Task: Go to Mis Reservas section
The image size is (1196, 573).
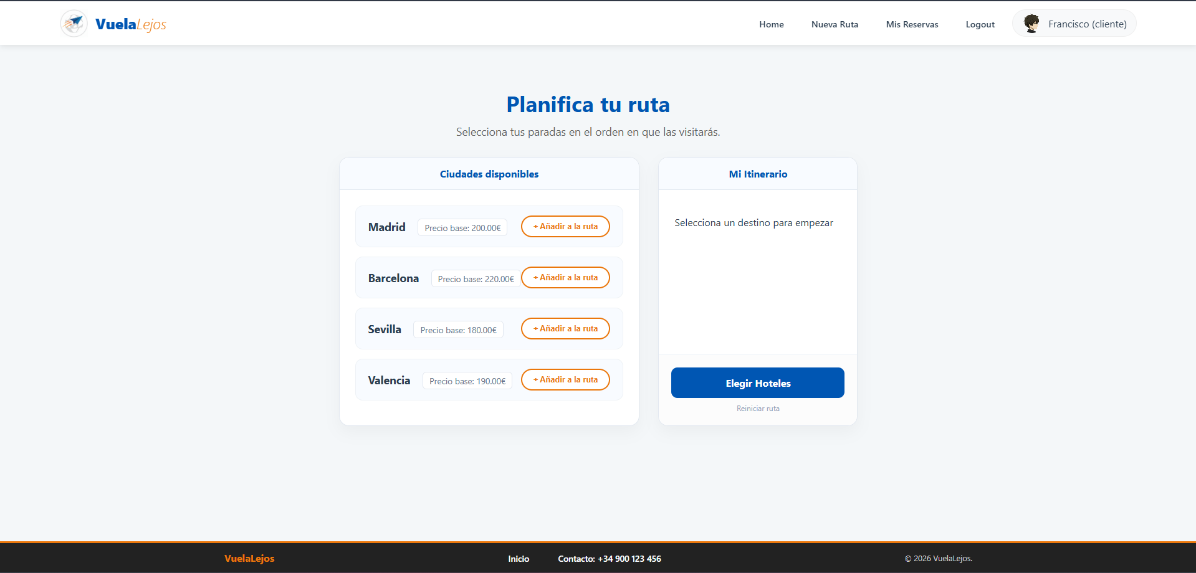Action: coord(912,24)
